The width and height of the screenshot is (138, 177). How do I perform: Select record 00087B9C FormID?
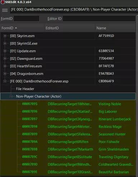[x=30, y=157]
